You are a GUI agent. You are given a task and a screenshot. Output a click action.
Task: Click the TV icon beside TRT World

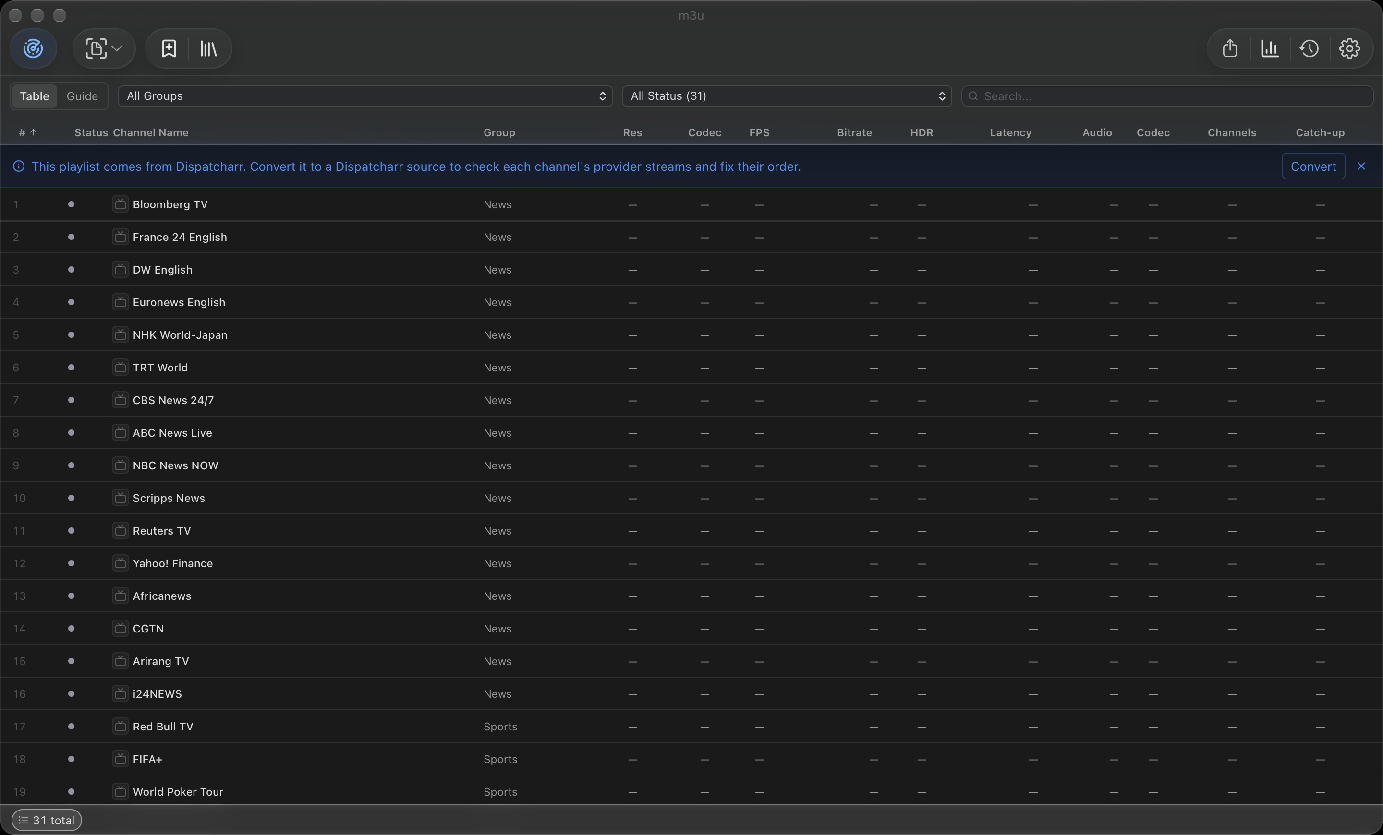[120, 367]
